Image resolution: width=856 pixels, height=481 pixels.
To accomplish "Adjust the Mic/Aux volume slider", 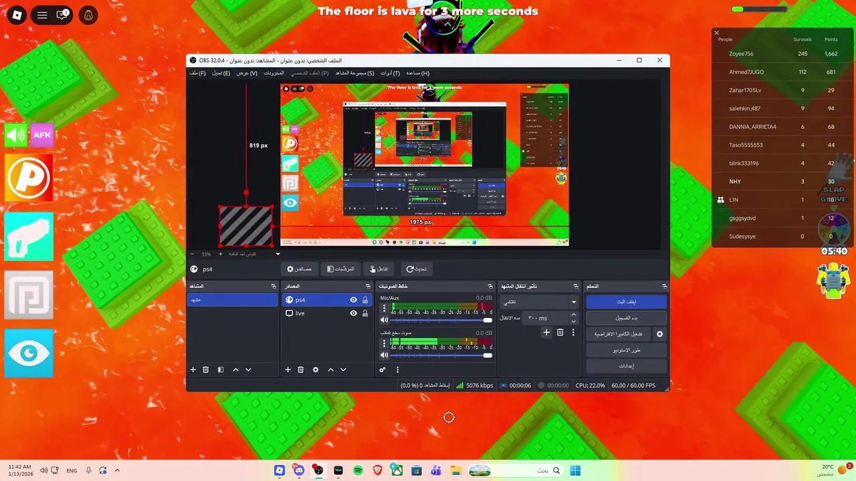I will click(x=441, y=320).
